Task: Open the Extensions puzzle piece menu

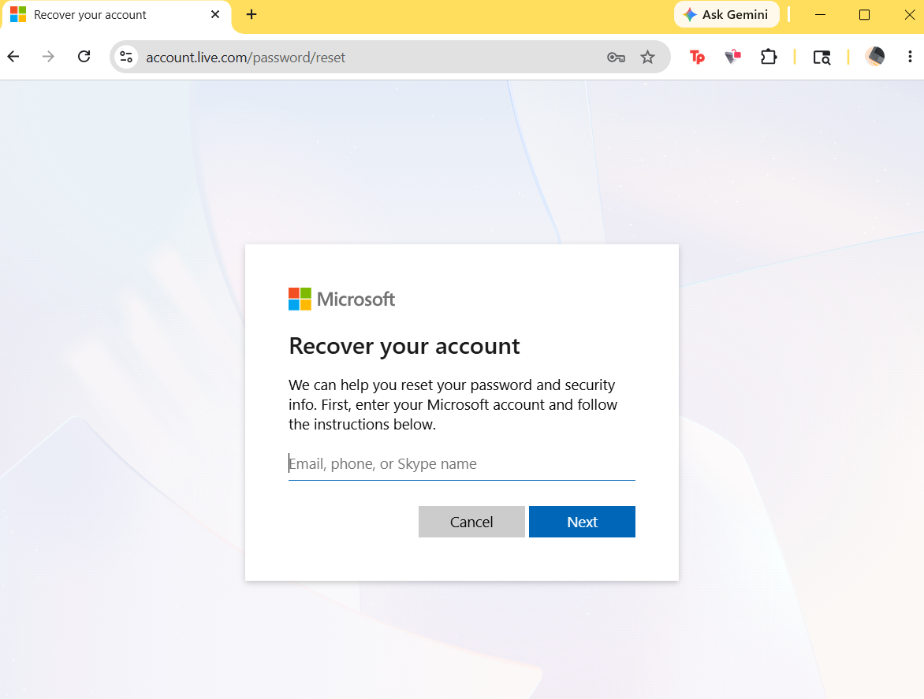Action: pos(769,57)
